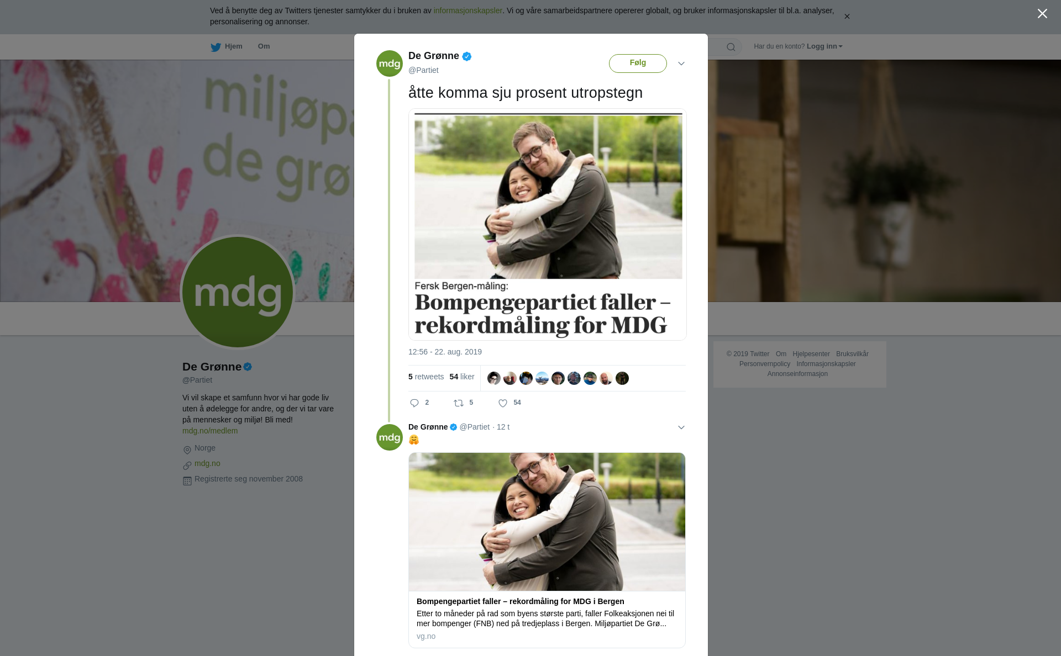1061x656 pixels.
Task: Click the reply speech-bubble icon under the tweet
Action: coord(414,403)
